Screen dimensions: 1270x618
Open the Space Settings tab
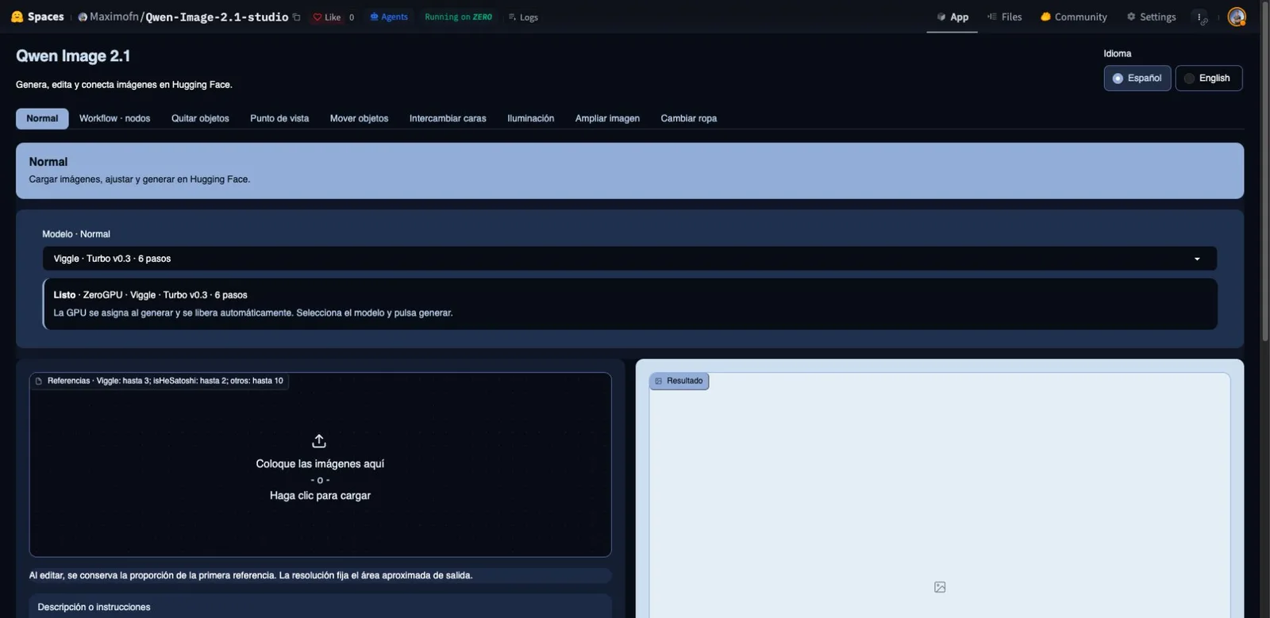[x=1151, y=17]
